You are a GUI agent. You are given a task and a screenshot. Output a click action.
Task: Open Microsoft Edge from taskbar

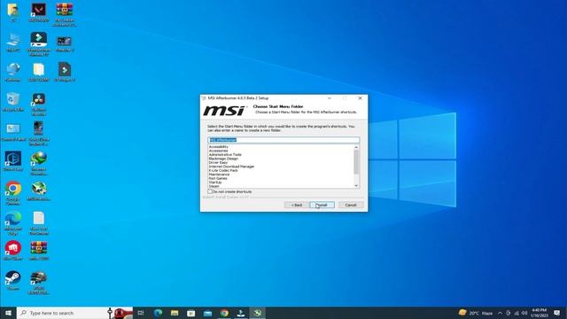coord(158,313)
